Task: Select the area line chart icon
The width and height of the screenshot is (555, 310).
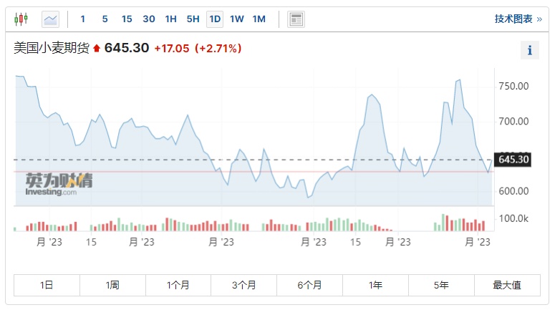Action: tap(51, 19)
